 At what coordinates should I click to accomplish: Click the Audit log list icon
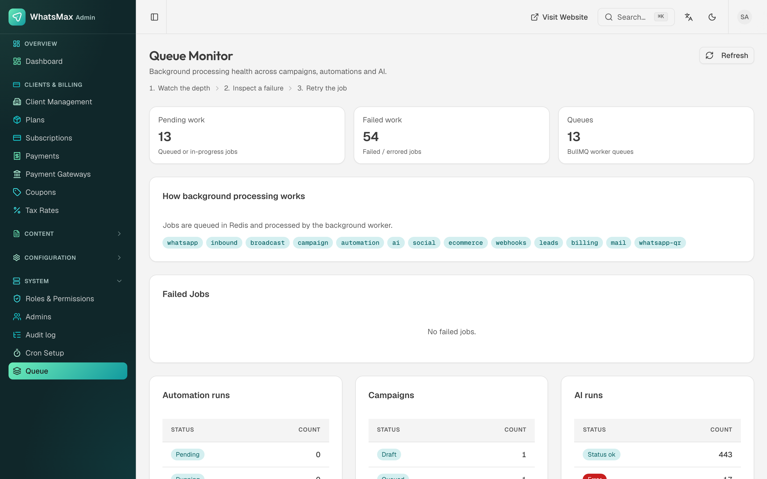click(x=17, y=335)
